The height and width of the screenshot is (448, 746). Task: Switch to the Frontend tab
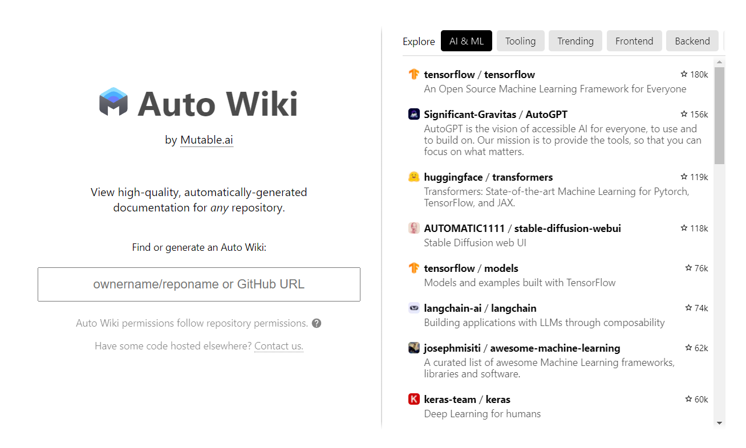coord(634,40)
